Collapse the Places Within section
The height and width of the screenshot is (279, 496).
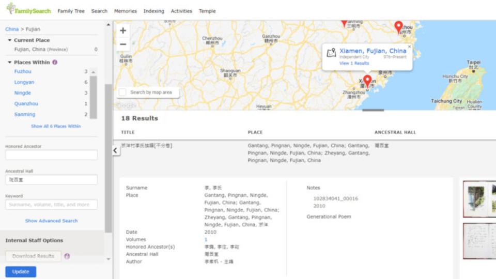9,63
